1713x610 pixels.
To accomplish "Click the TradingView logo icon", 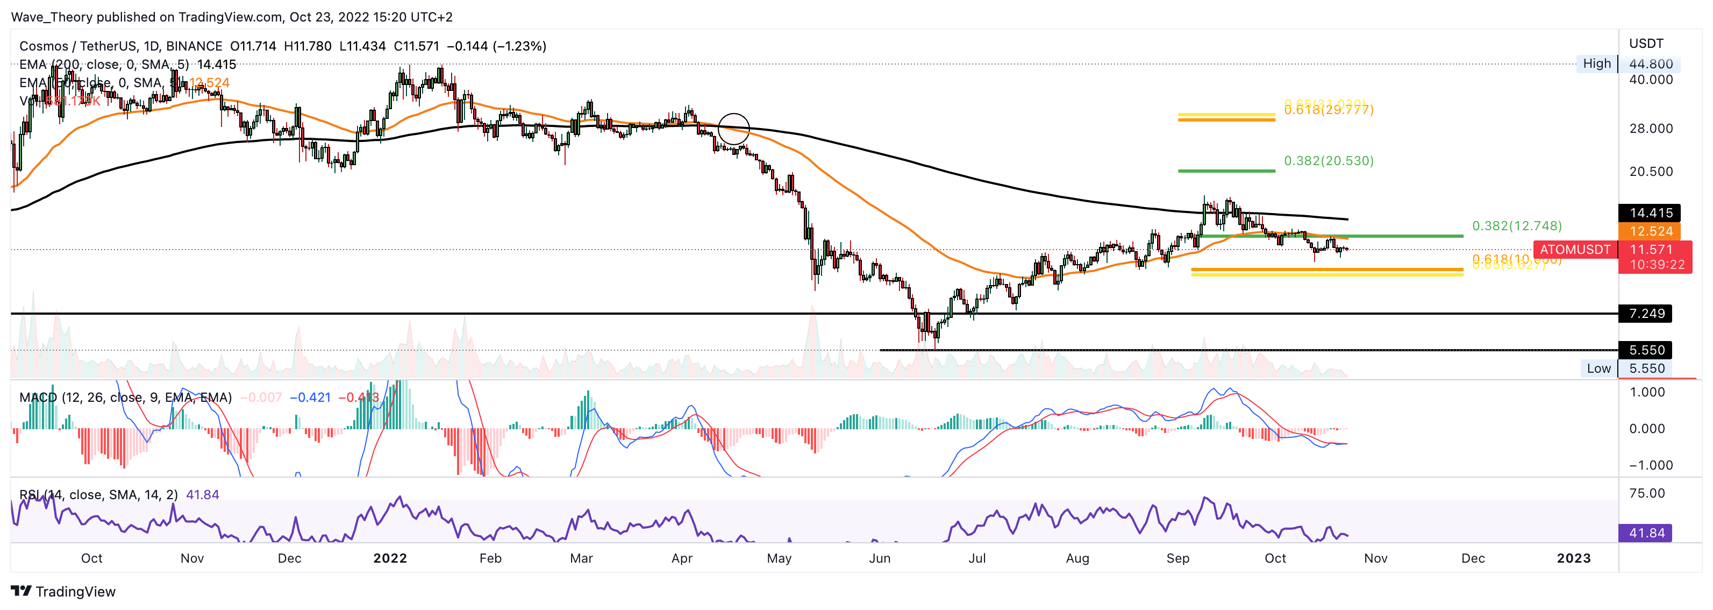I will (20, 591).
